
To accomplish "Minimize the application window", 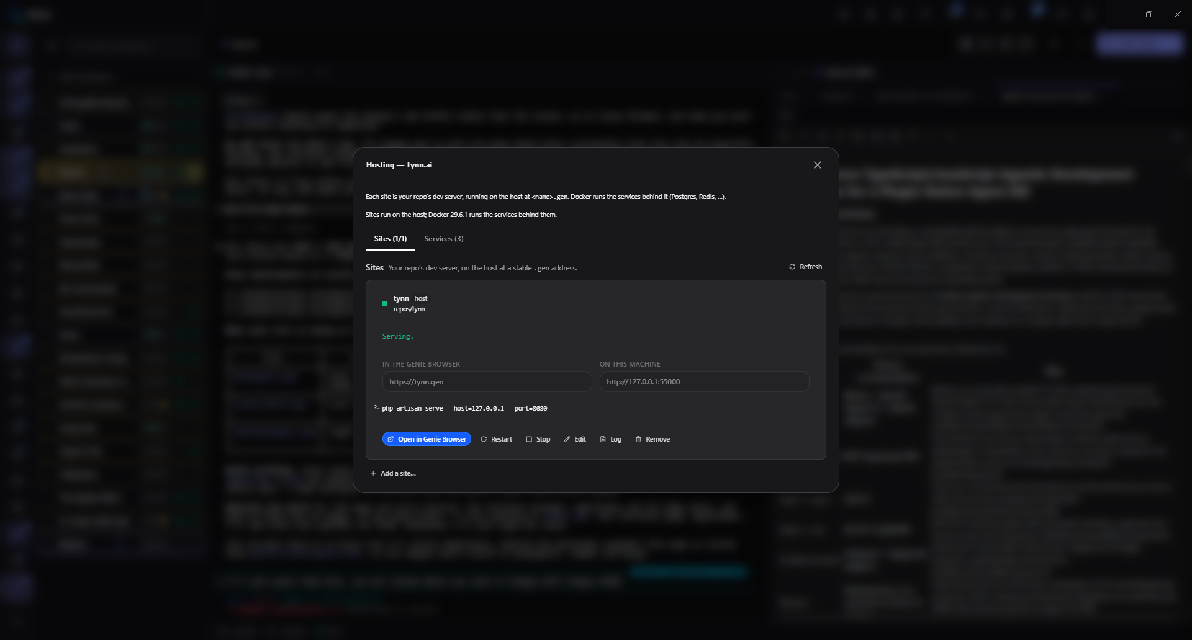I will [1121, 14].
